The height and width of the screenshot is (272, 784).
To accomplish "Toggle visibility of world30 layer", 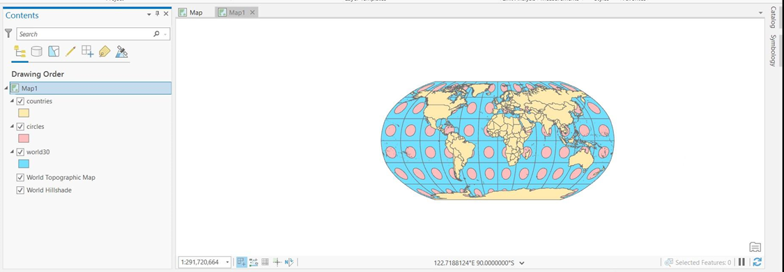I will [20, 152].
